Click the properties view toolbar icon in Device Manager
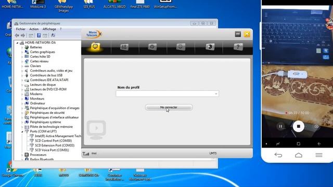Screen dimensions: 333x187 (45, 35)
